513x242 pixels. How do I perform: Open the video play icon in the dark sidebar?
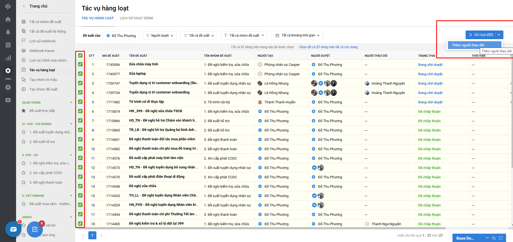coord(8,100)
